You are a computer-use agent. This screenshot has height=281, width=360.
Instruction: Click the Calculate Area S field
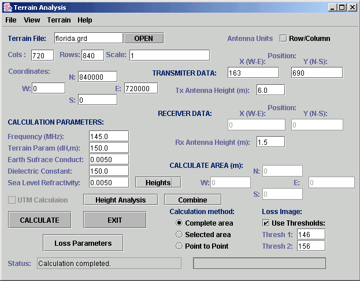283,194
